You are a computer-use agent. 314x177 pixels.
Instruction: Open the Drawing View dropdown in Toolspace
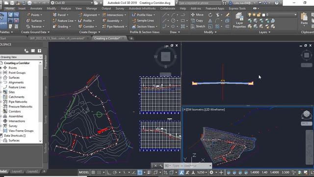[x=21, y=57]
